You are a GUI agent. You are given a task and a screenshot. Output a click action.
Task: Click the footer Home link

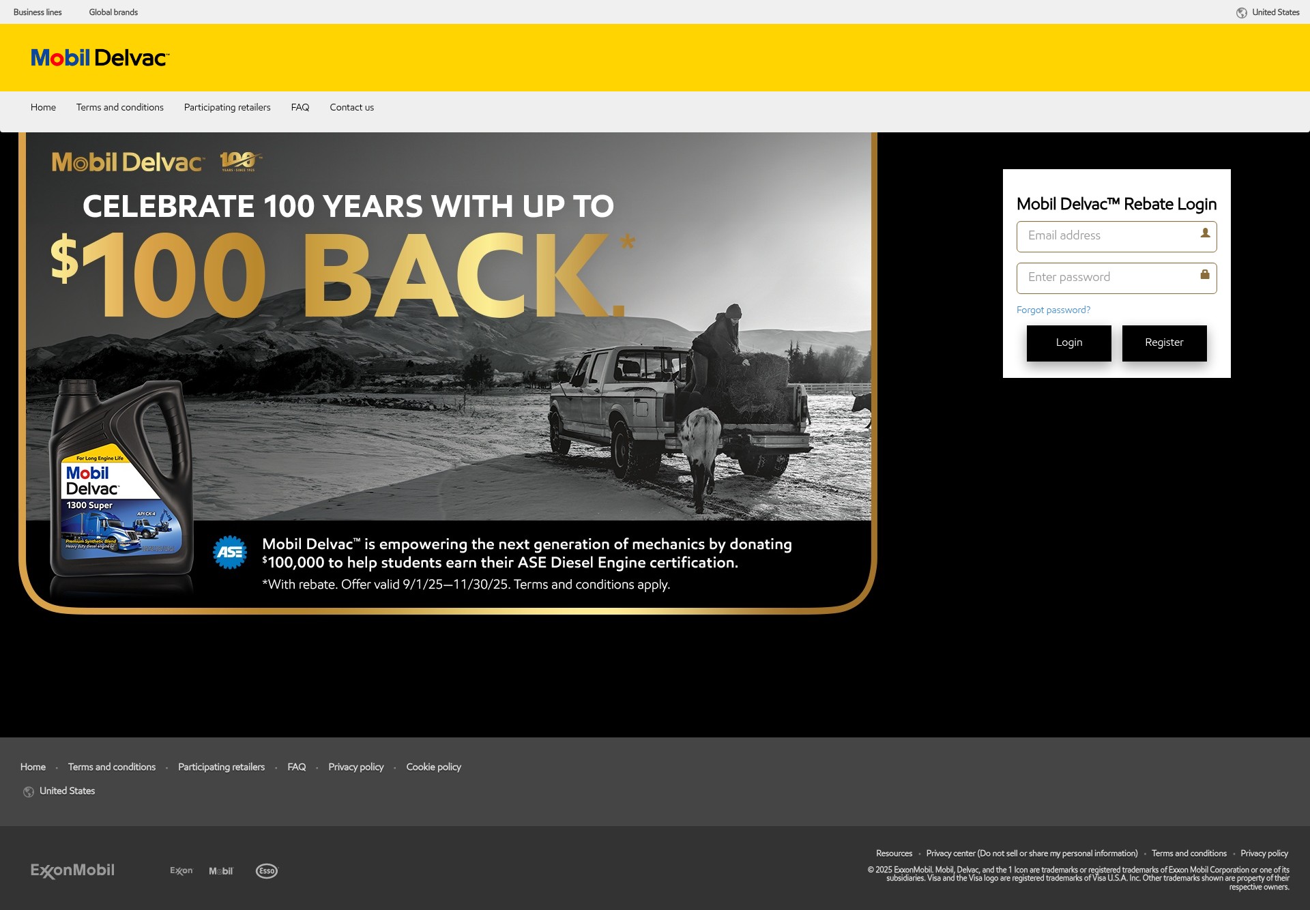(33, 767)
